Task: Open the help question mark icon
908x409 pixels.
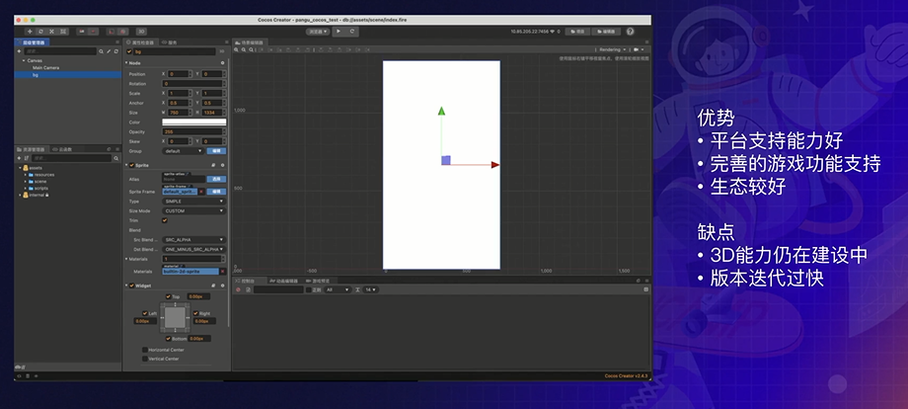Action: [x=630, y=32]
